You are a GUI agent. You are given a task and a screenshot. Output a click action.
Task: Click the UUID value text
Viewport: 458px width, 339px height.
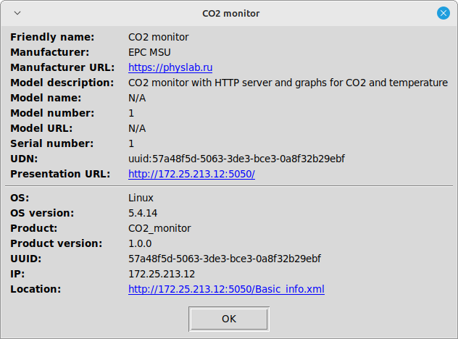click(225, 259)
